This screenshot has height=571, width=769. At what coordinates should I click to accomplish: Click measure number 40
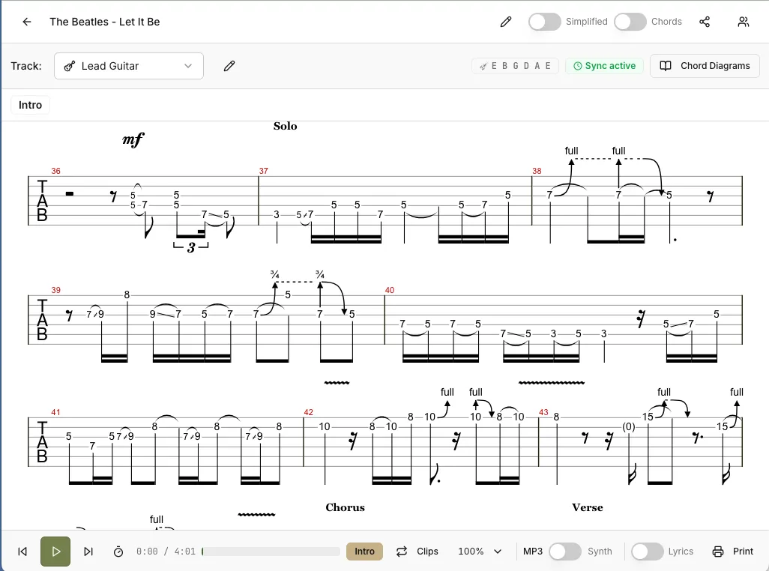pyautogui.click(x=390, y=290)
